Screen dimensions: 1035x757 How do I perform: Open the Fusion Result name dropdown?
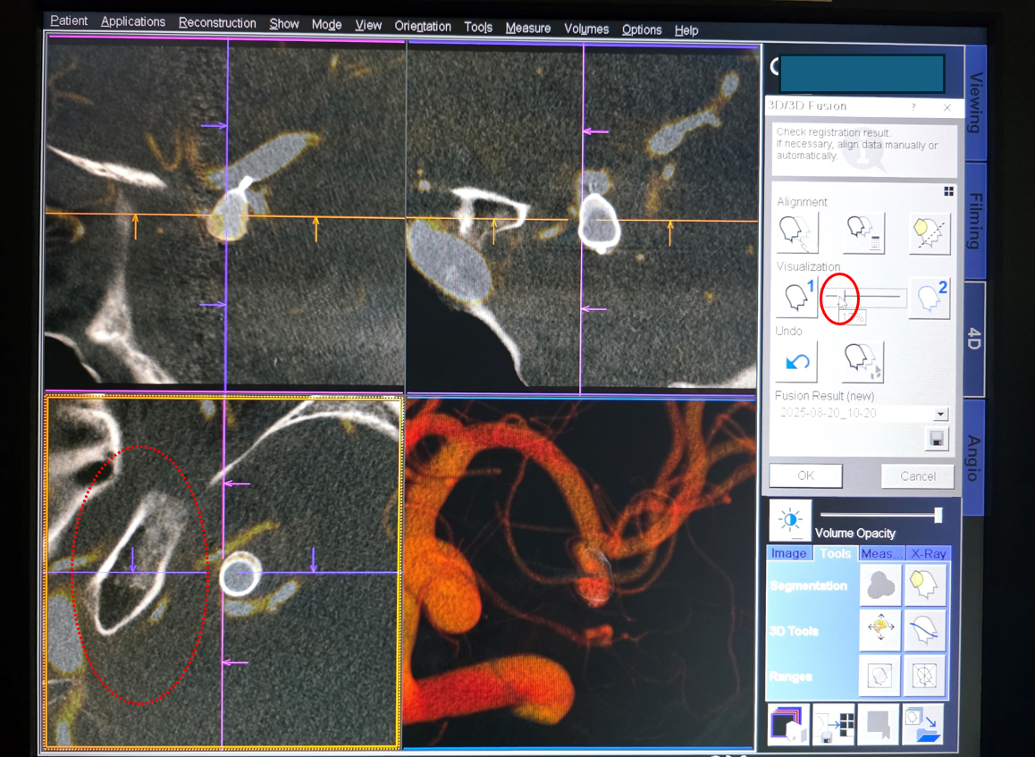(940, 414)
